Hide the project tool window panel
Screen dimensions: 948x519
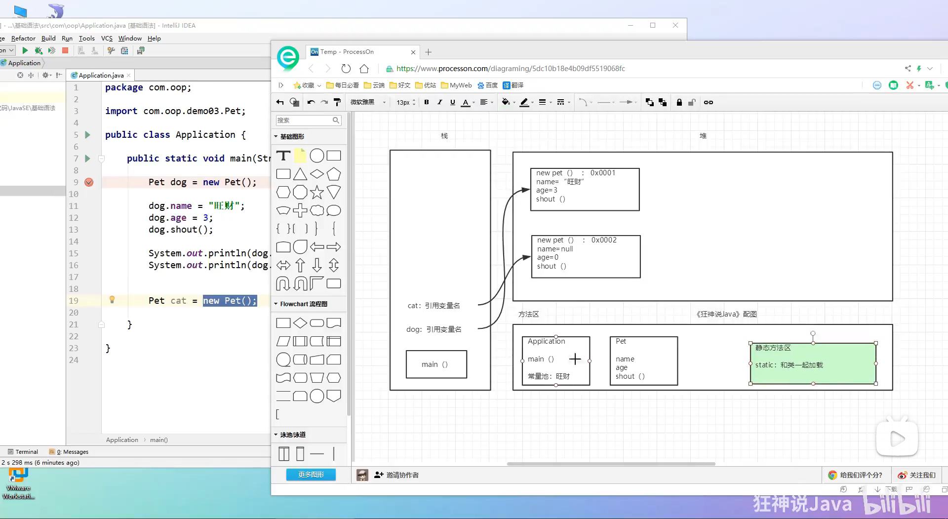[x=59, y=75]
